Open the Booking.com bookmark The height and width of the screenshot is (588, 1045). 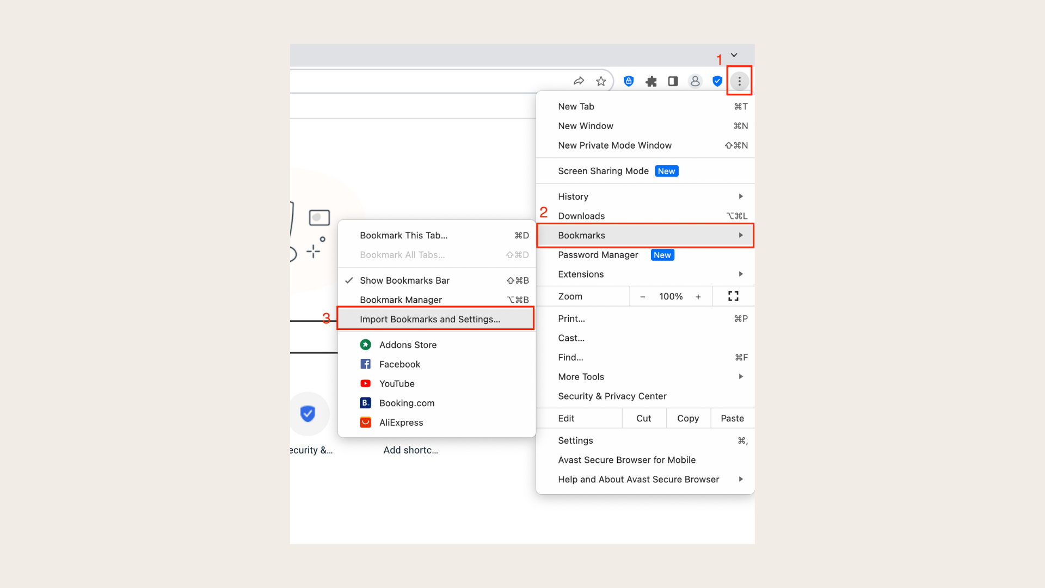coord(437,403)
